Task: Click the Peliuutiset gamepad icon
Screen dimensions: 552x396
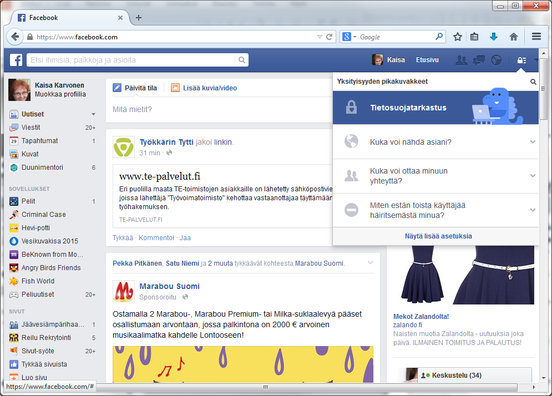Action: (14, 295)
